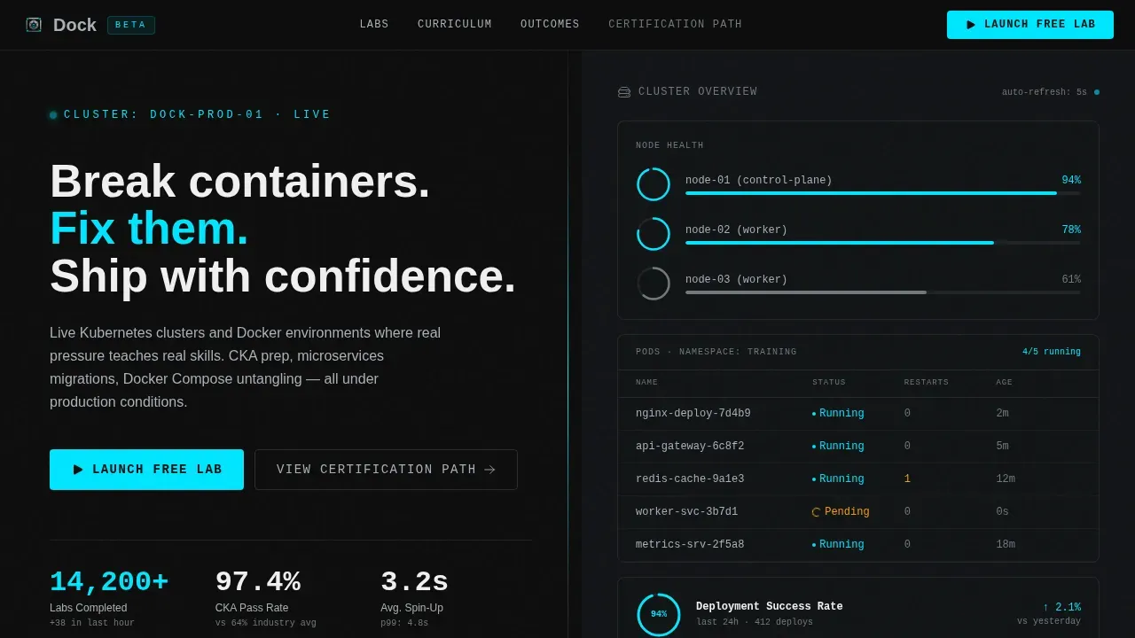Click the NODE HEALTH label
Screen dimensions: 1135x638
669,145
